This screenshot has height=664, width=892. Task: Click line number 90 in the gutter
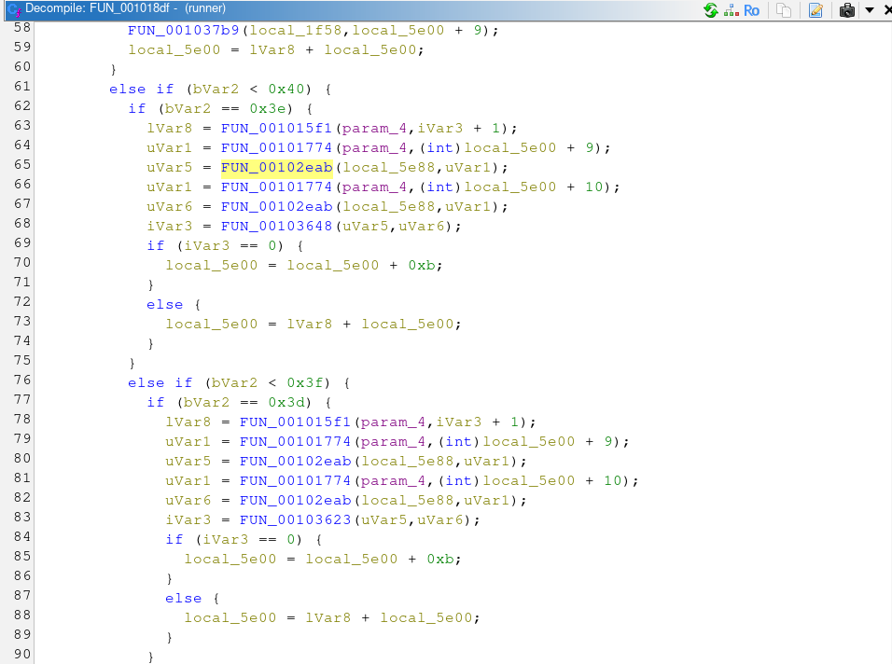point(22,655)
